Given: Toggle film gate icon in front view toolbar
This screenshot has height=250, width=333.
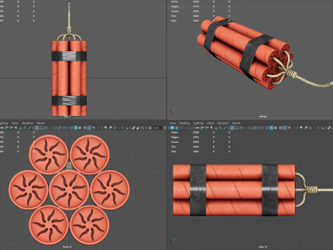Looking at the screenshot, I should click(x=41, y=128).
